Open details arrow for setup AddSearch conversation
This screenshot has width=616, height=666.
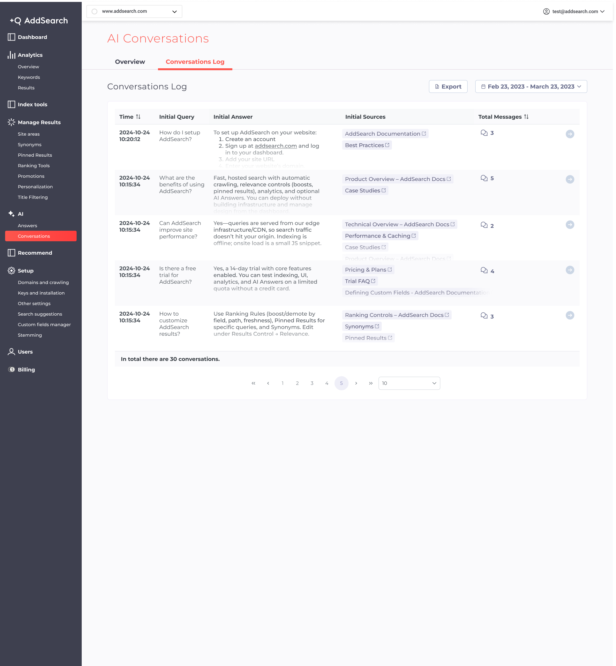[x=570, y=134]
